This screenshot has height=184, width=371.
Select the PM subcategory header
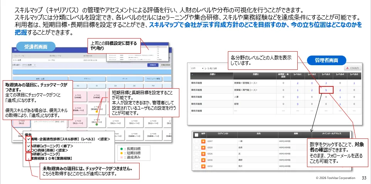pos(153,85)
